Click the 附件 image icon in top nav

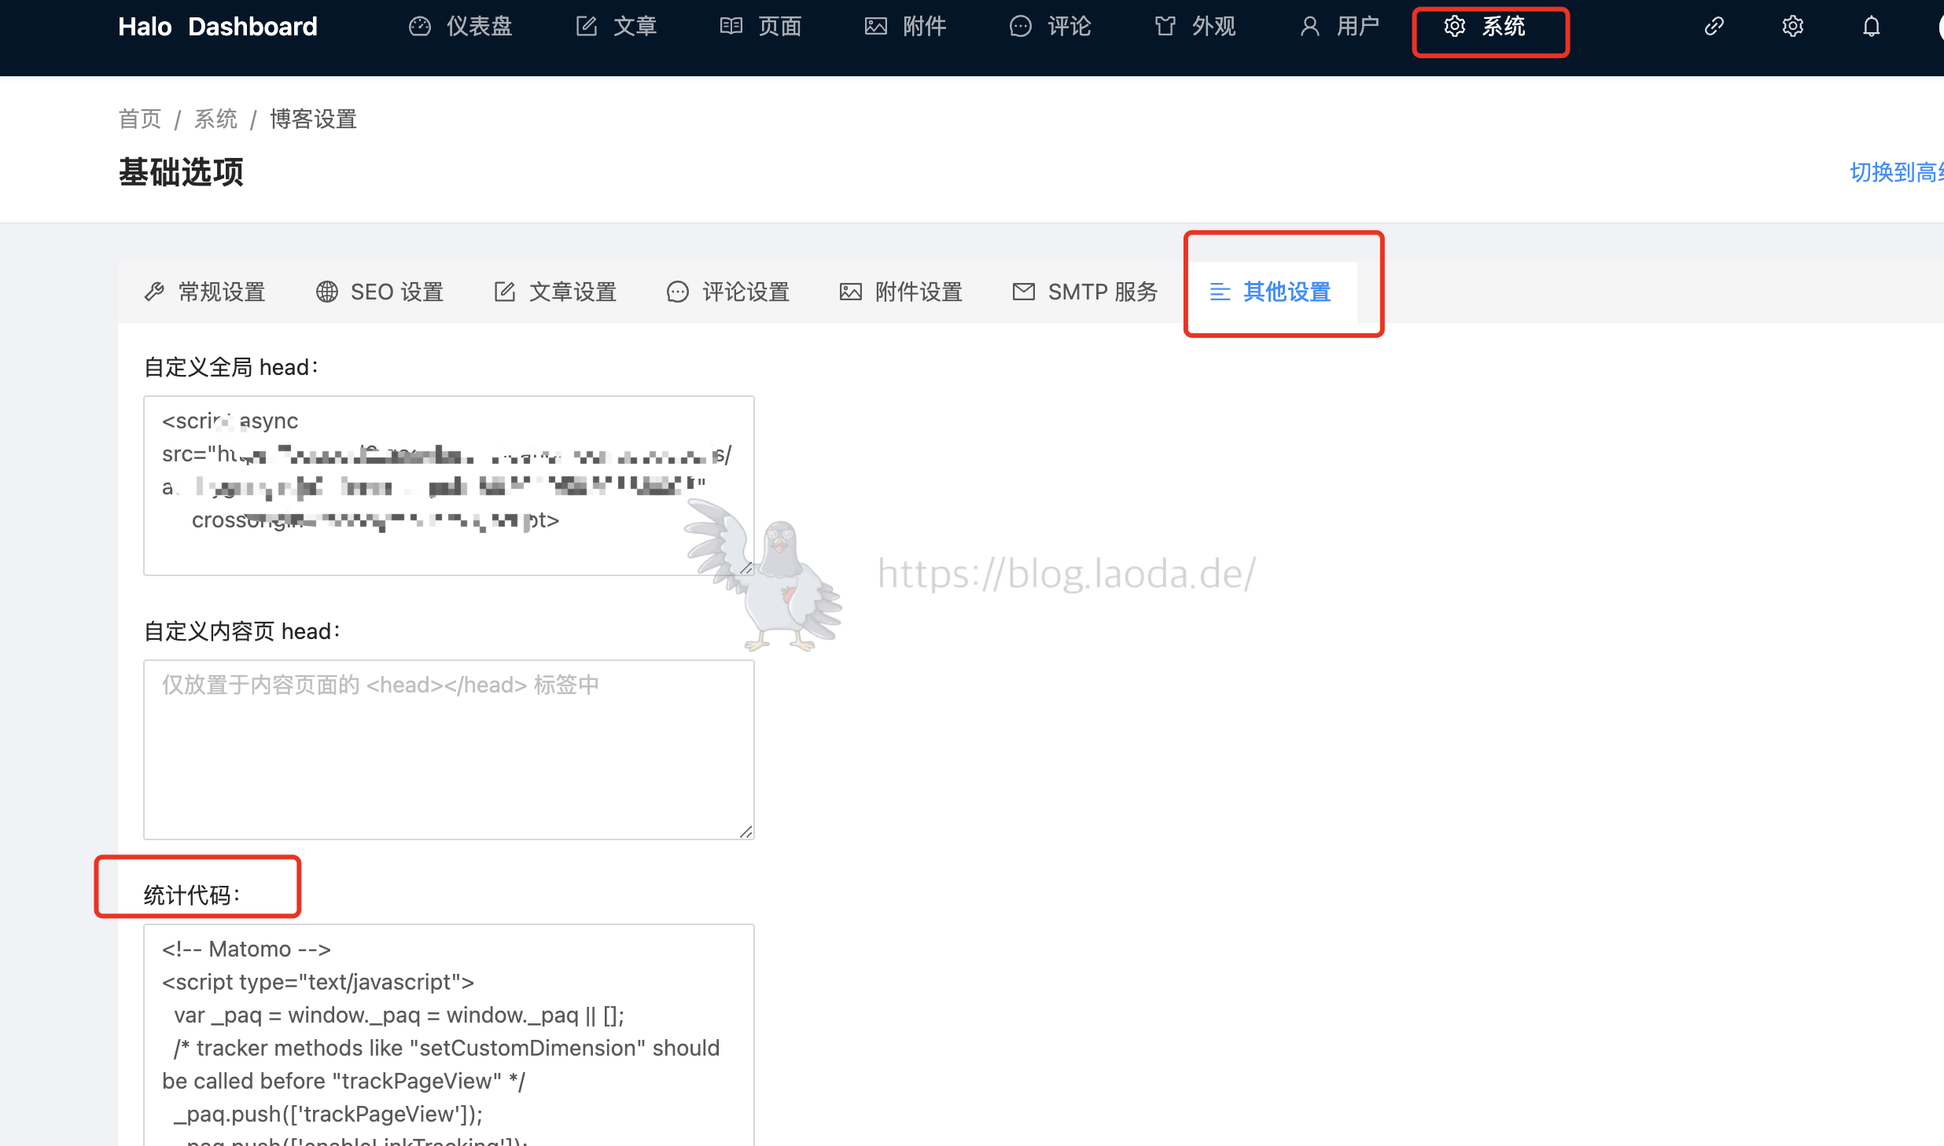coord(875,27)
